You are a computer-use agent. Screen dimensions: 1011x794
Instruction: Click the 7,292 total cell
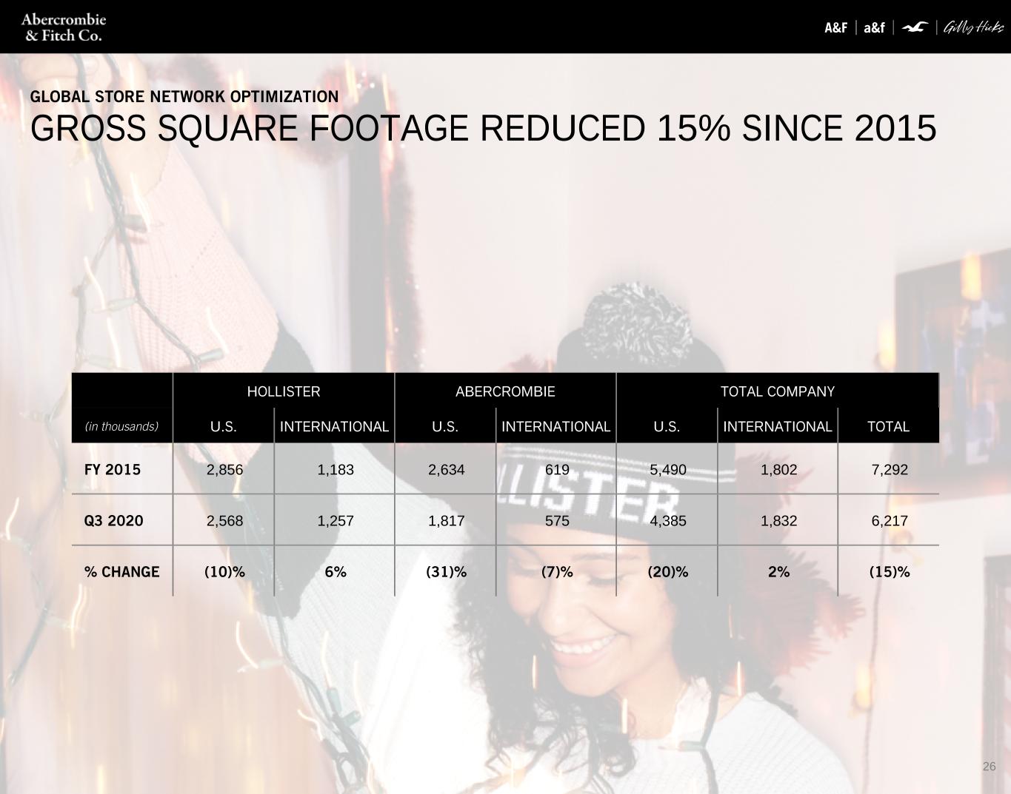click(x=890, y=470)
